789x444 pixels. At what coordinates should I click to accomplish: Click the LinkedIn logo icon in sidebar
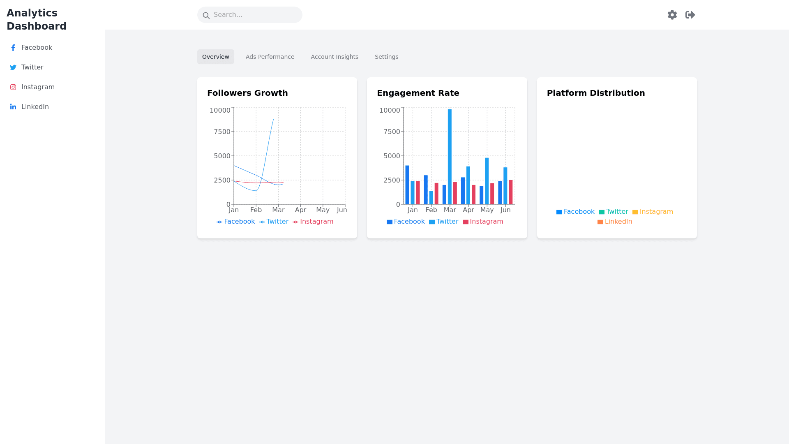coord(13,107)
